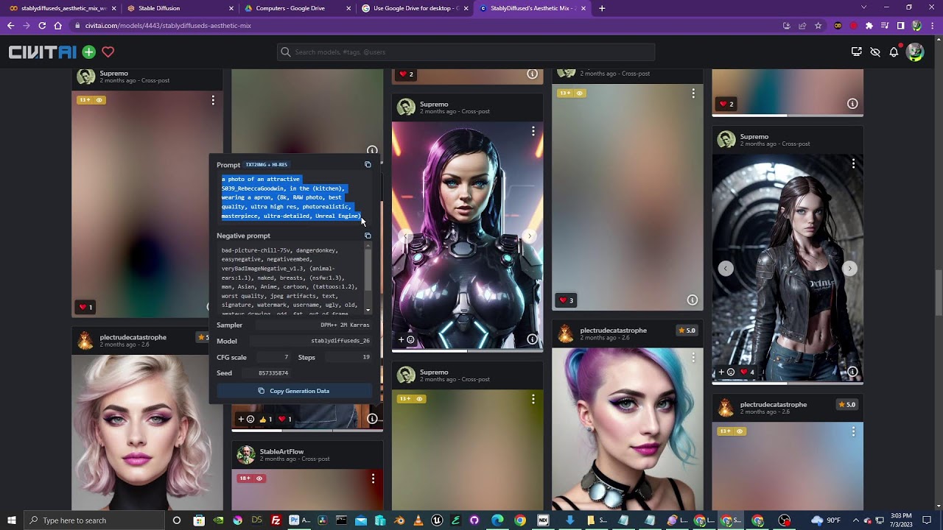Toggle 13+ badge on bottom right blurred card
Viewport: 943px width, 530px height.
click(x=732, y=431)
